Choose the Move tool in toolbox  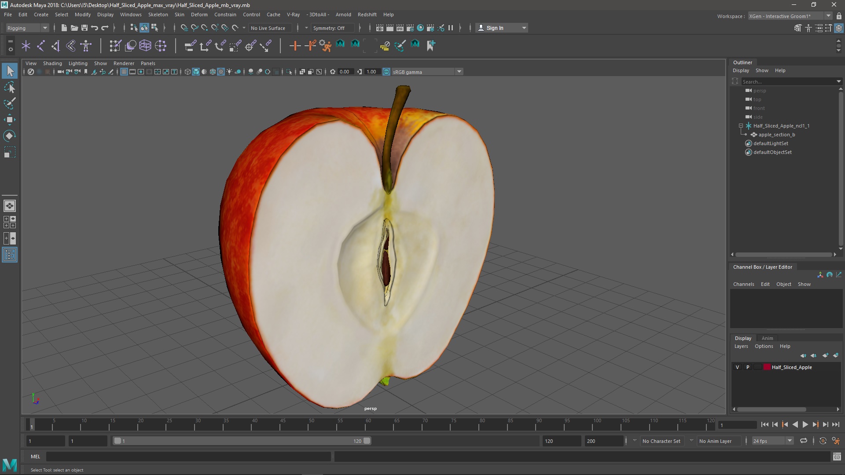coord(10,120)
